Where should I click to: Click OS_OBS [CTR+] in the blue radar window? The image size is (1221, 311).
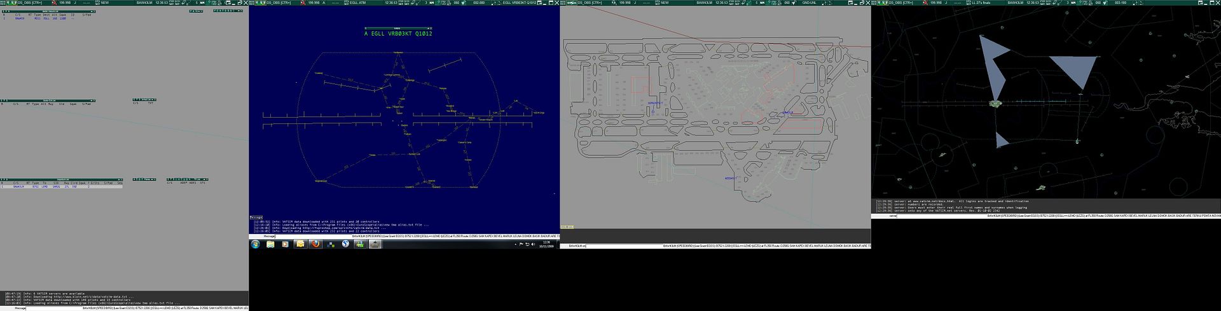(279, 3)
